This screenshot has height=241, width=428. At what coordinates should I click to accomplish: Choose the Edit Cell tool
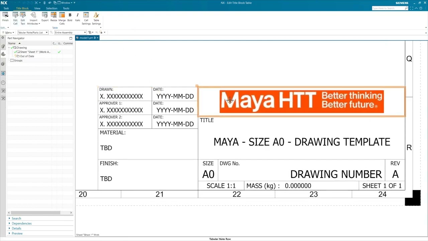15,18
